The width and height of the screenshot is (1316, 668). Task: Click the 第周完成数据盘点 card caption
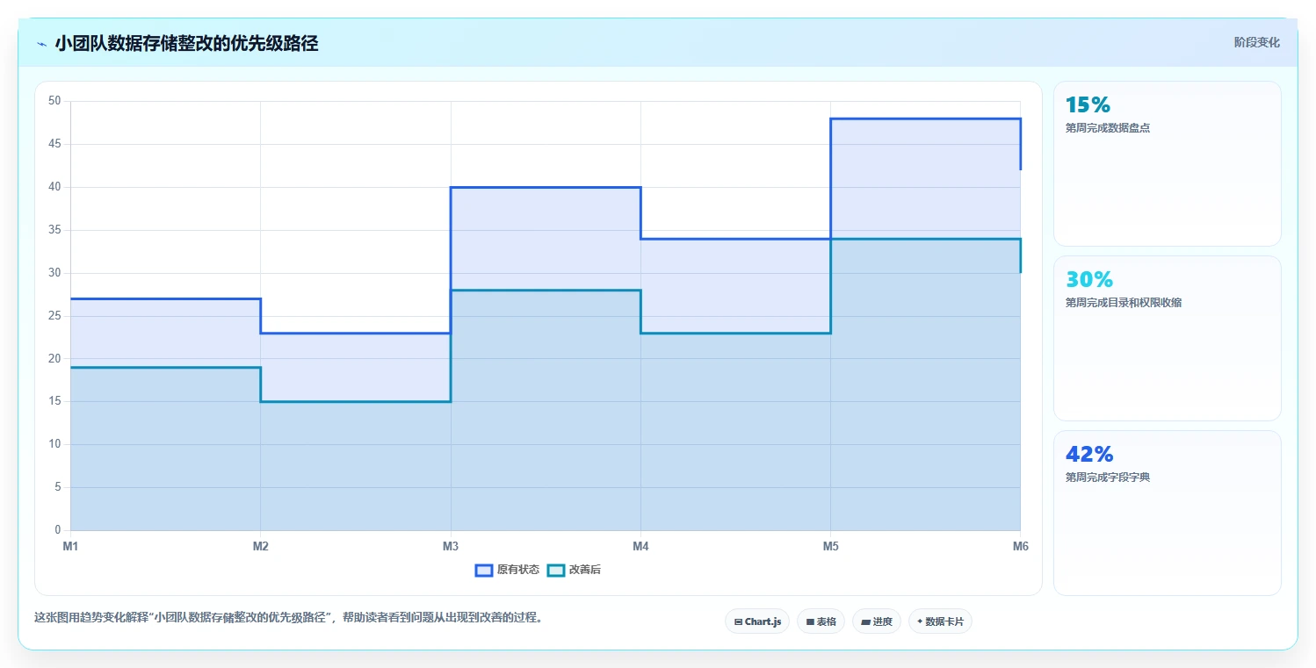[x=1108, y=127]
